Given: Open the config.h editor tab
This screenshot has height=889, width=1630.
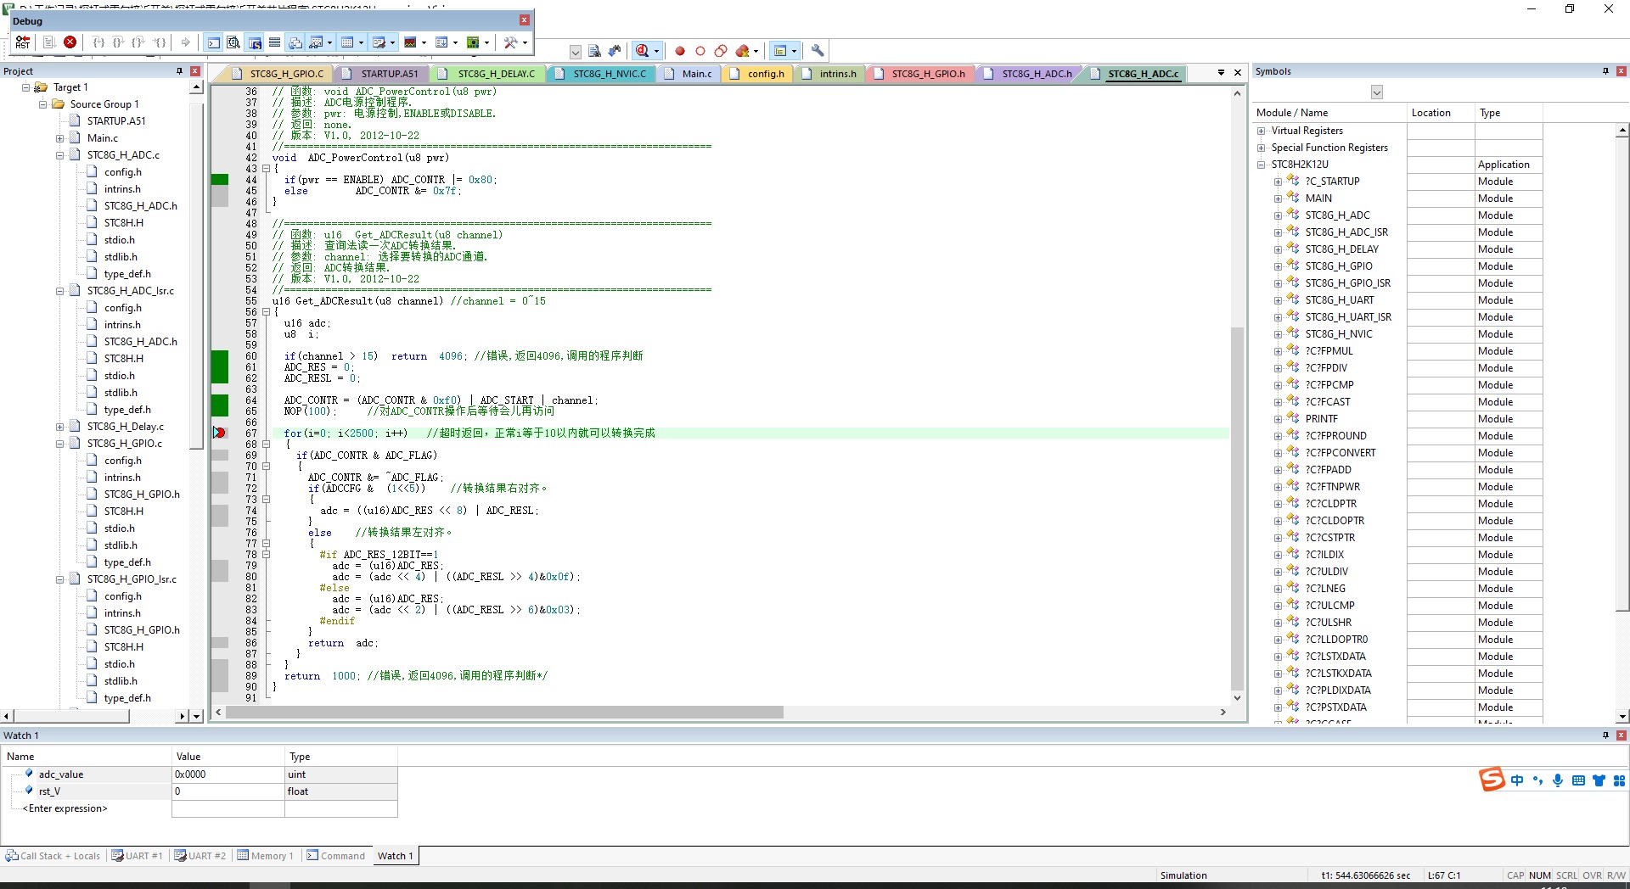Looking at the screenshot, I should (x=757, y=74).
